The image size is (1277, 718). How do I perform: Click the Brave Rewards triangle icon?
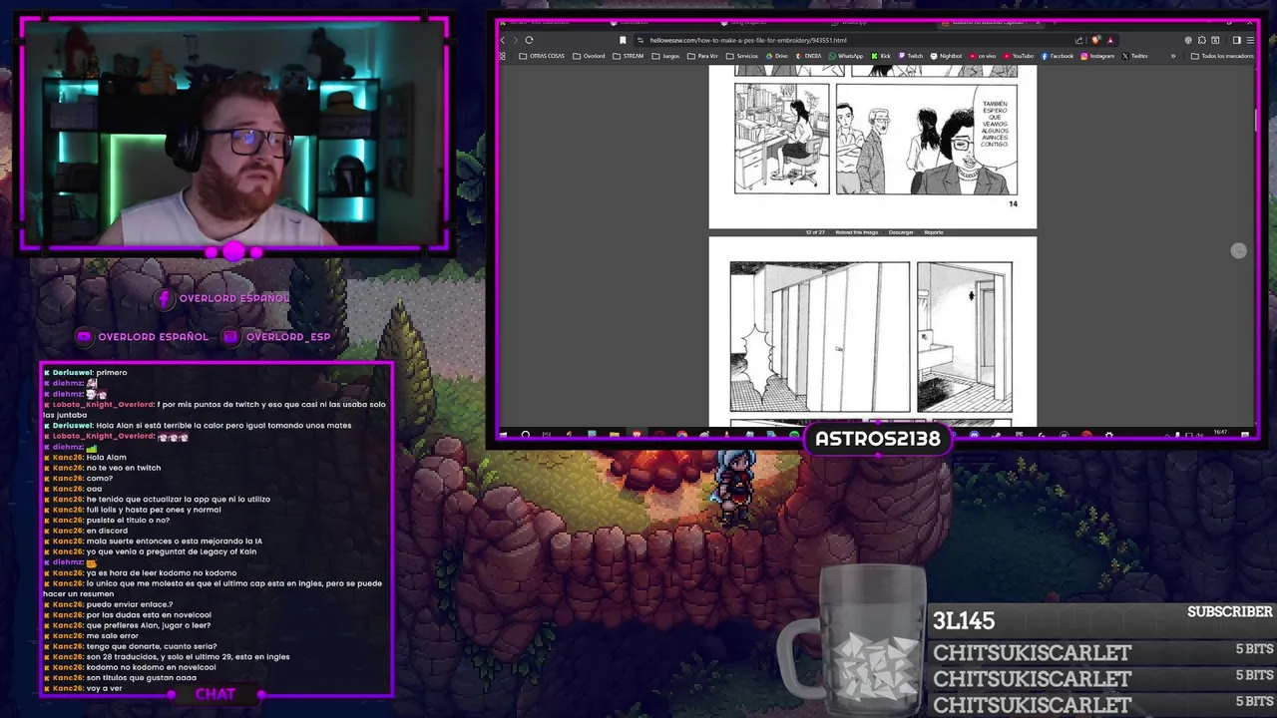tap(1110, 40)
